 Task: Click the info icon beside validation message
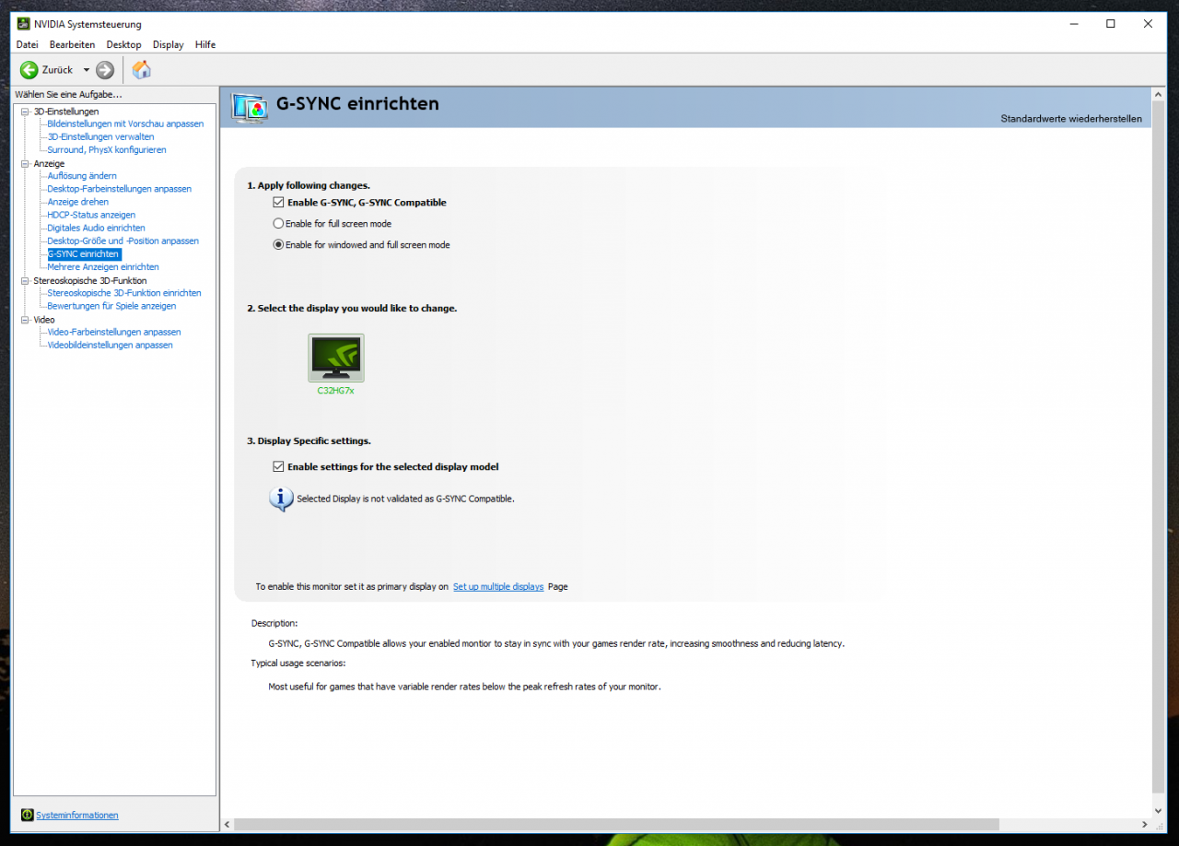click(x=281, y=499)
